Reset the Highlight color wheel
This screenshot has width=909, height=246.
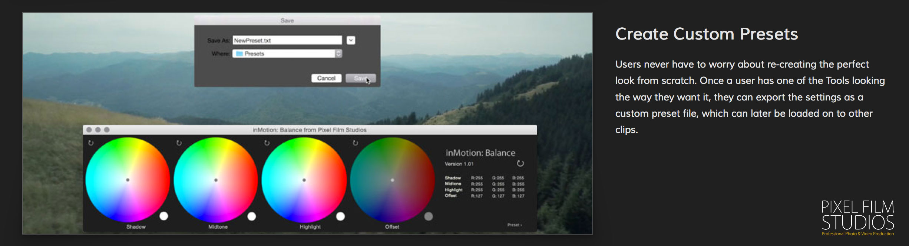click(x=267, y=143)
